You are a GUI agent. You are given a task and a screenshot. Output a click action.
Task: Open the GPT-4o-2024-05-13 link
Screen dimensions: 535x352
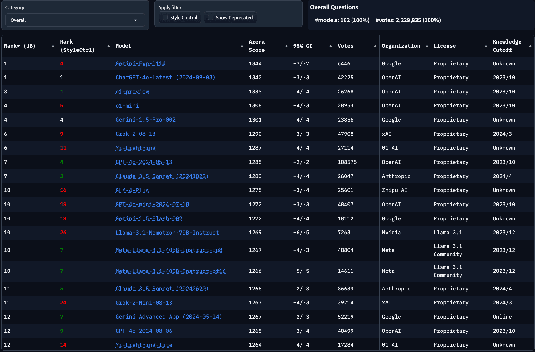coord(144,162)
